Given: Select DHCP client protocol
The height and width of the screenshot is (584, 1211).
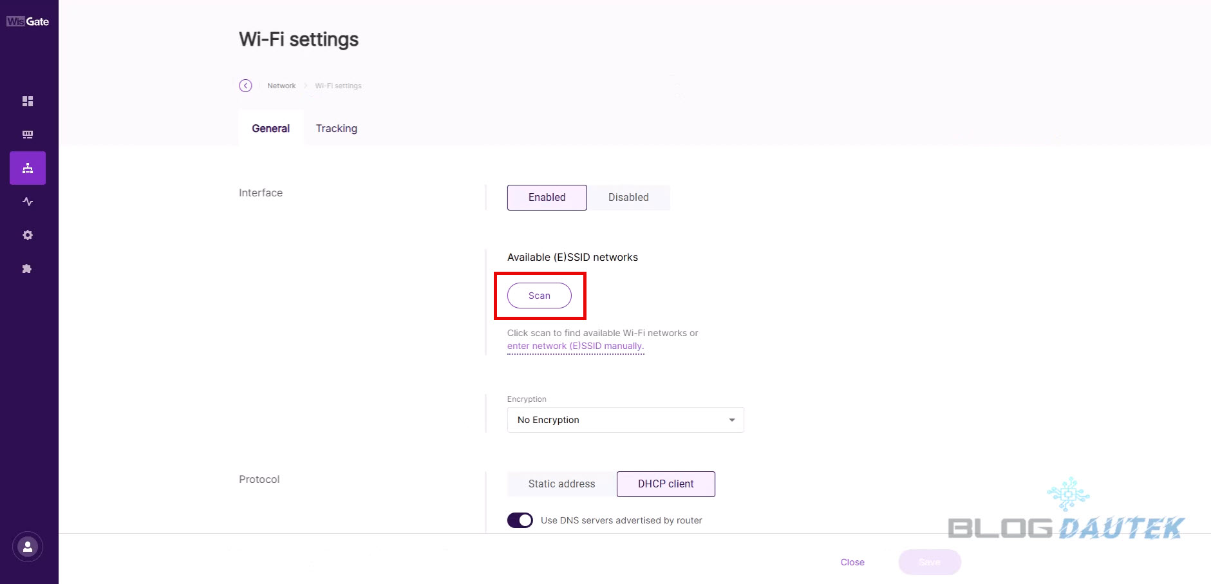Looking at the screenshot, I should pos(666,484).
